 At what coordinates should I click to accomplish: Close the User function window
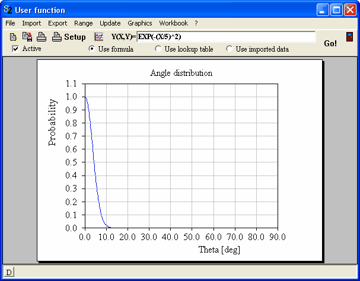[x=350, y=10]
